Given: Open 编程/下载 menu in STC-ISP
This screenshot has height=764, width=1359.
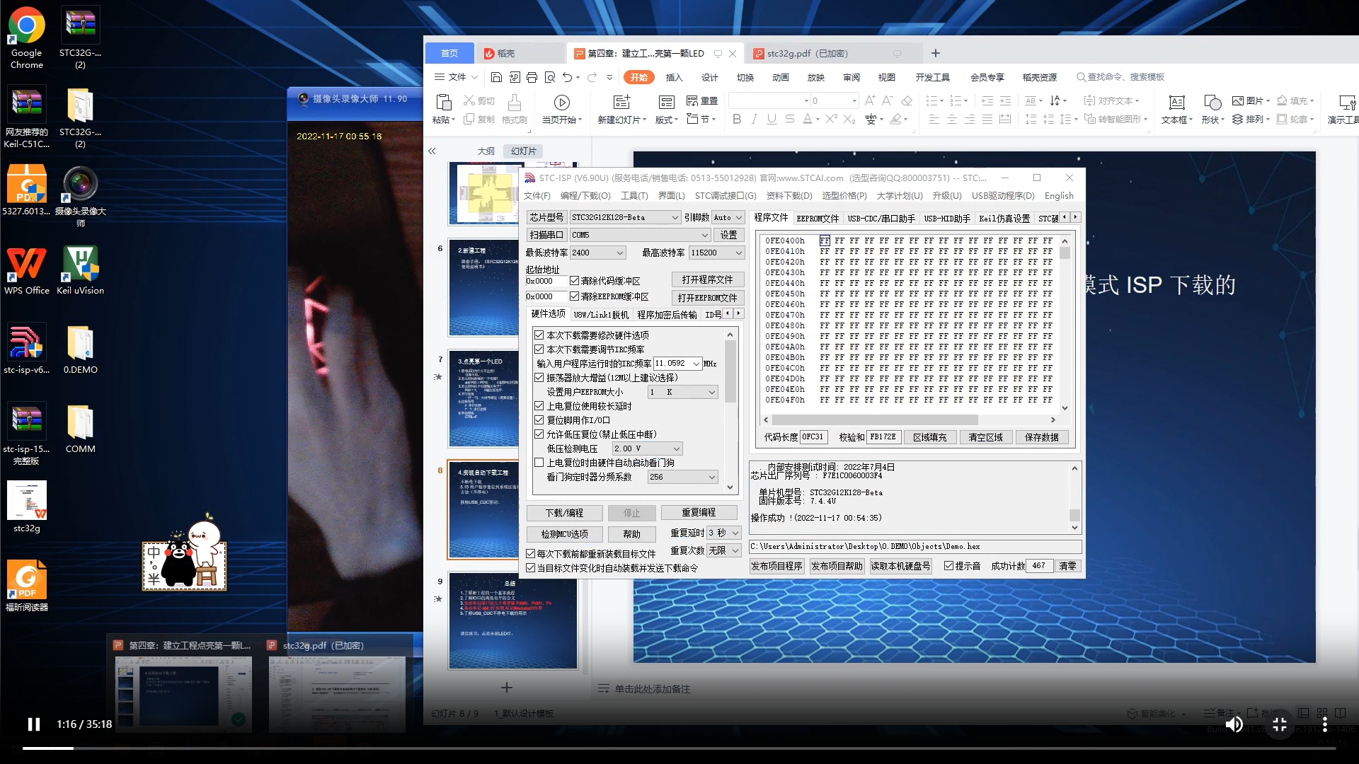Looking at the screenshot, I should click(585, 195).
